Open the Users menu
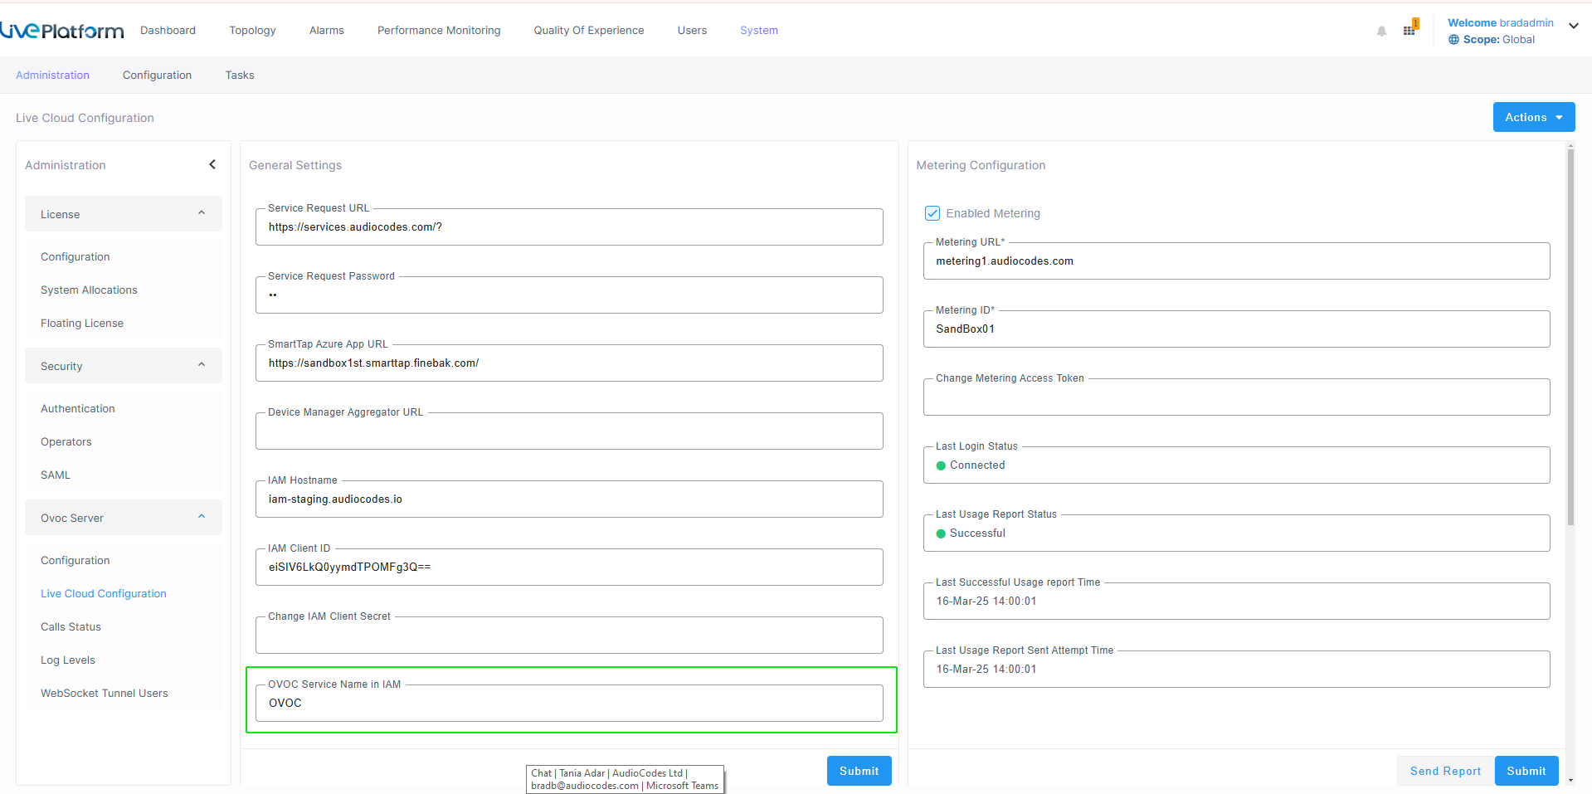The image size is (1592, 794). [692, 30]
